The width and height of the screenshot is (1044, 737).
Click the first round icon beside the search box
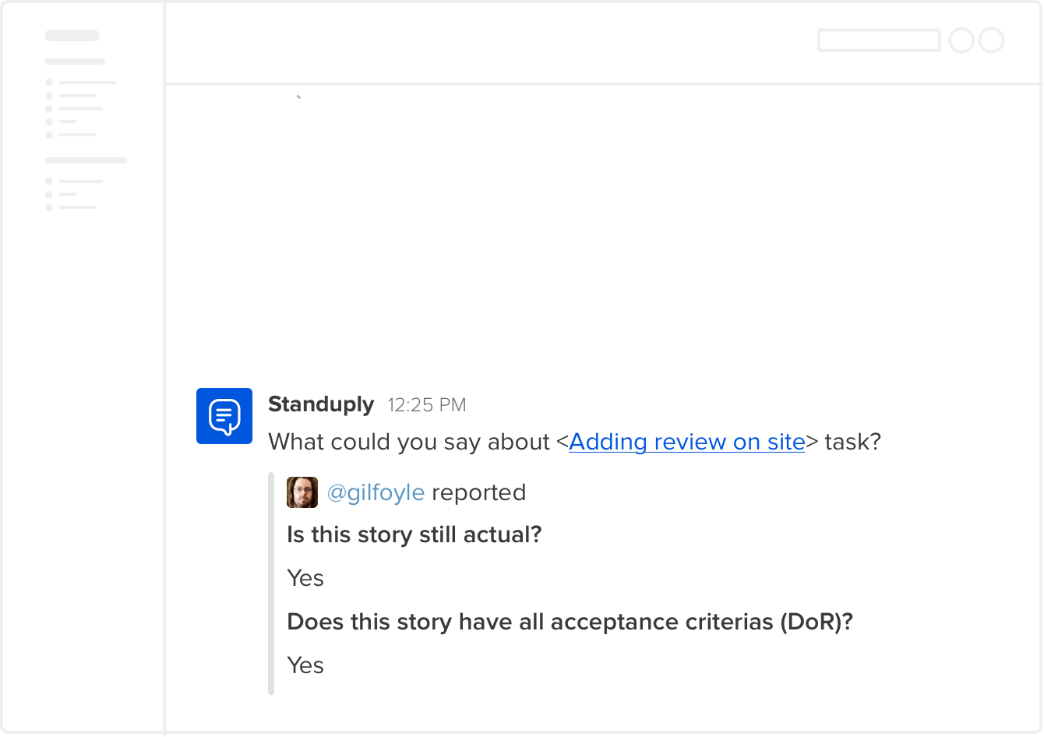962,41
